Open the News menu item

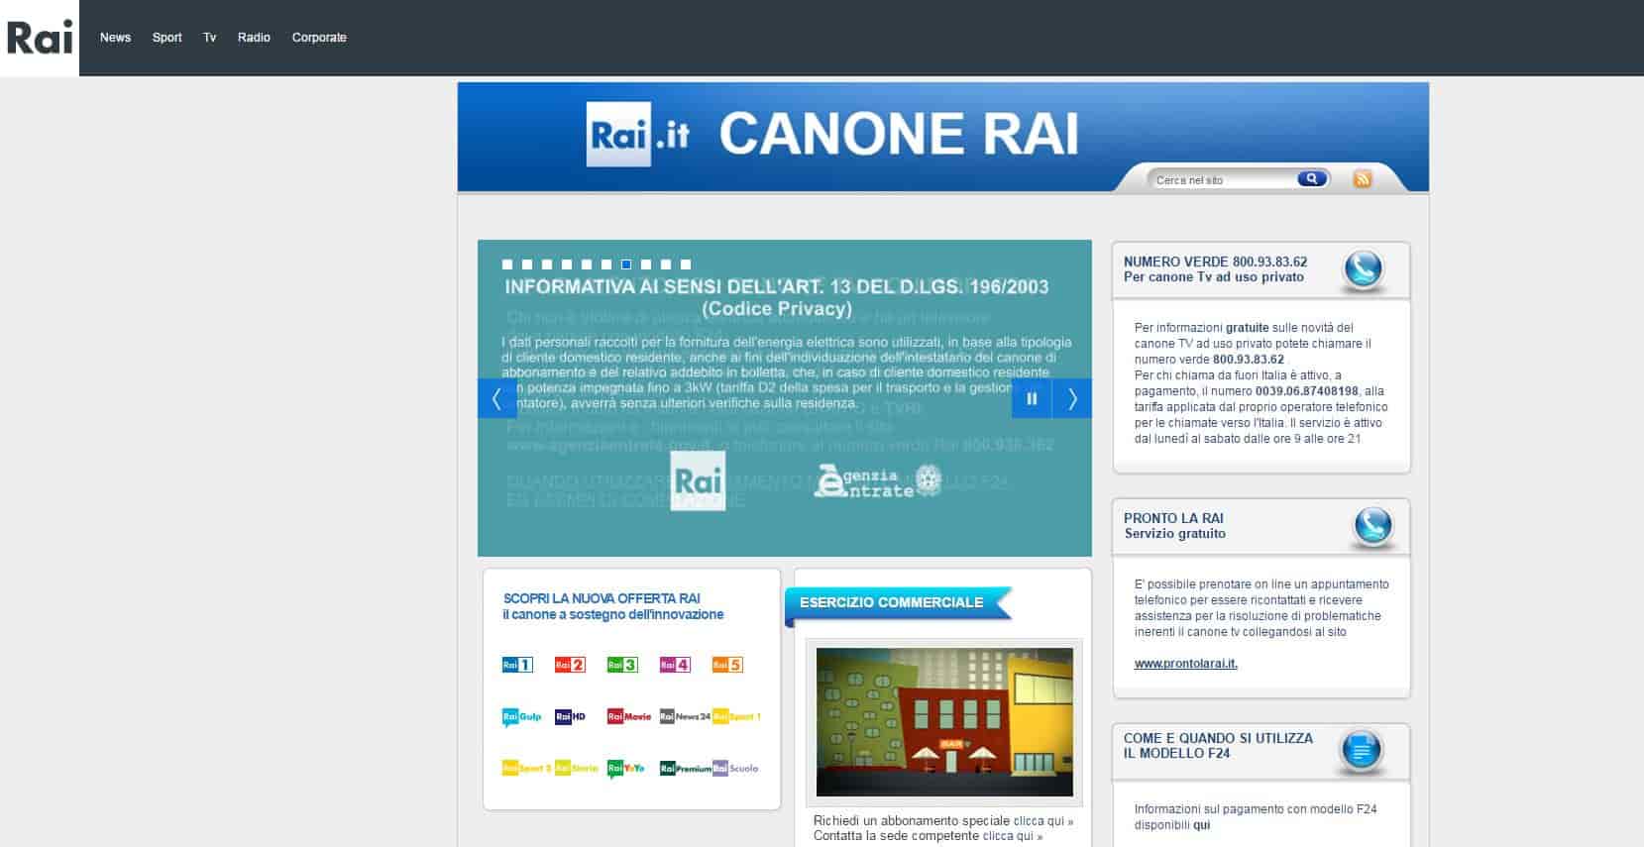(115, 38)
